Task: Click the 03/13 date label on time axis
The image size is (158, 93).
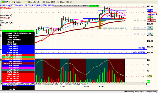Action: click(62, 86)
